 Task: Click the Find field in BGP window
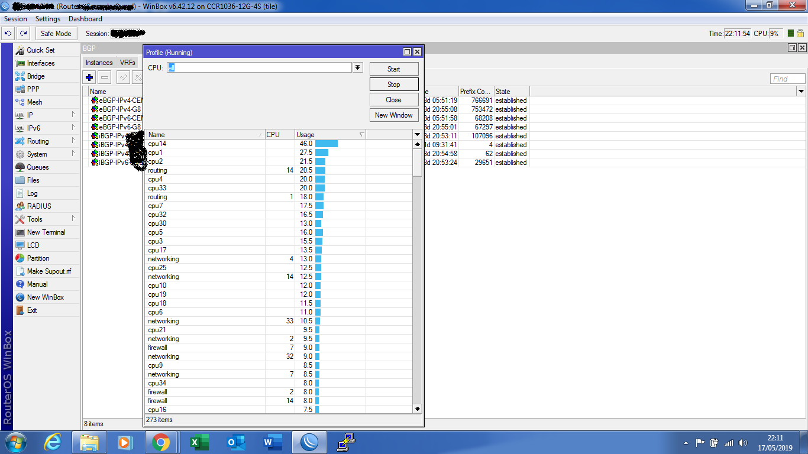tap(787, 79)
